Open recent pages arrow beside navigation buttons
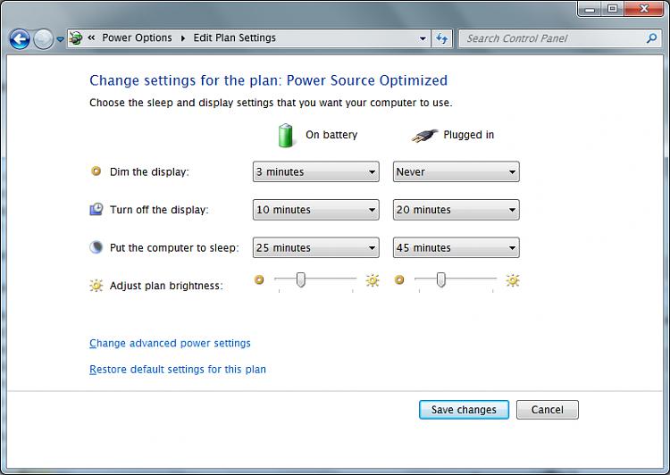Image resolution: width=670 pixels, height=475 pixels. click(60, 39)
